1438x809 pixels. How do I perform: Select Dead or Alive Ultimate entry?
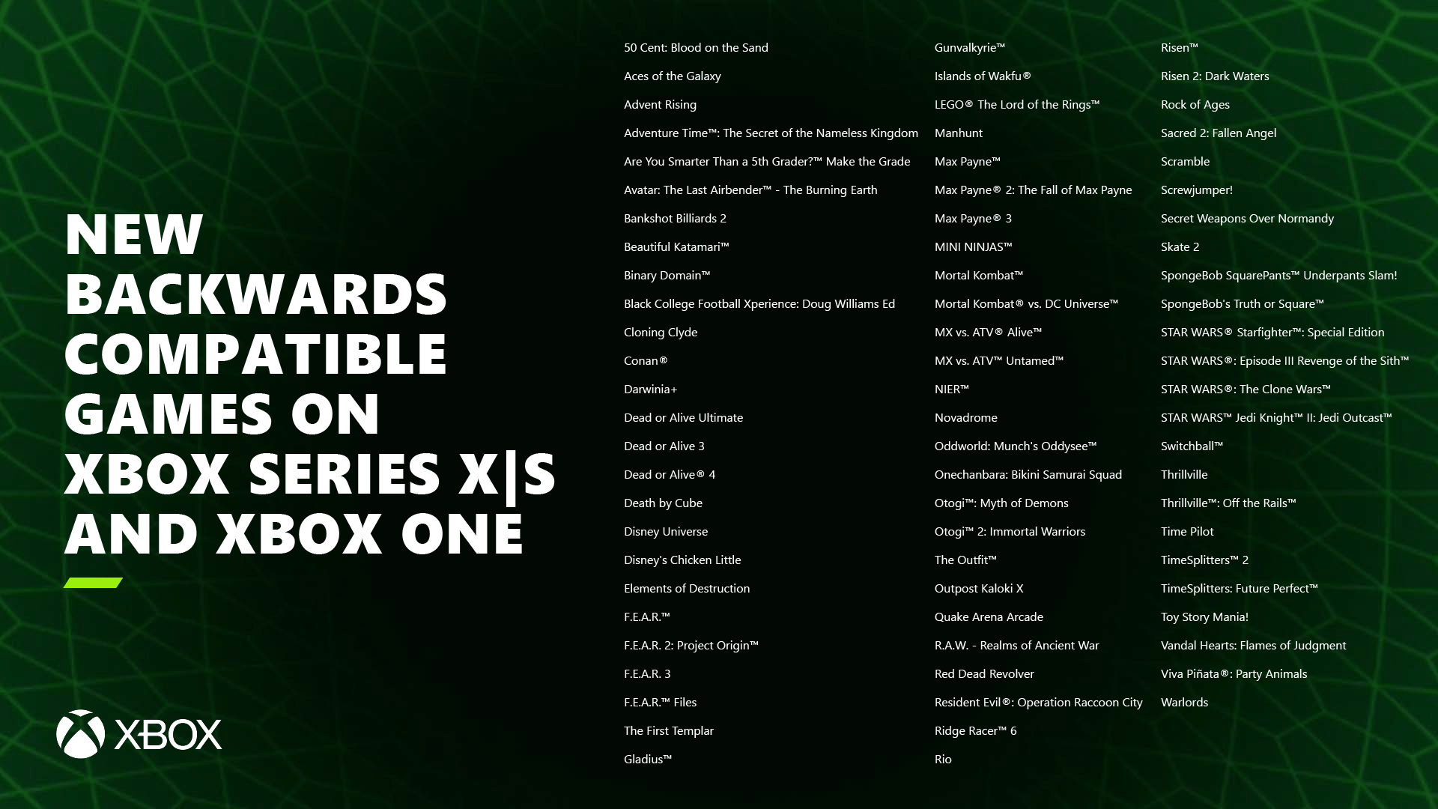[x=684, y=416]
